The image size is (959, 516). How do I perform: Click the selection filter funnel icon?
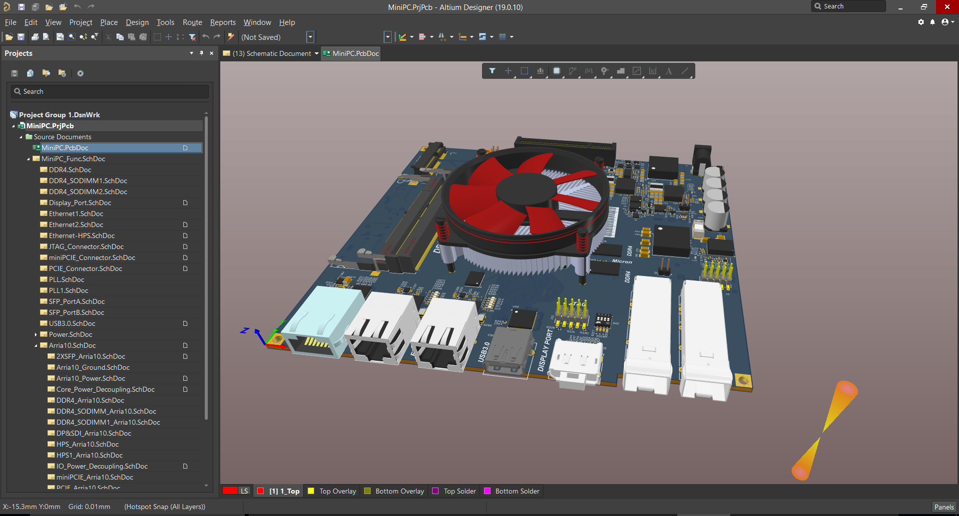pos(492,71)
